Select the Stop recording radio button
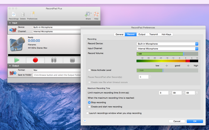The height and width of the screenshot is (130, 209). coord(89,102)
